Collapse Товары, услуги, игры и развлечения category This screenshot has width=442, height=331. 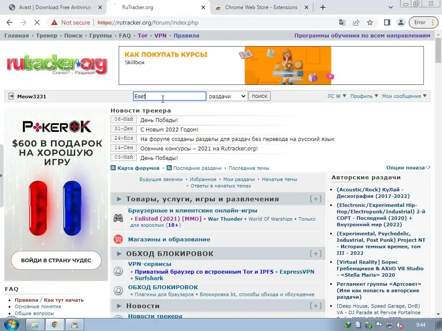[119, 199]
